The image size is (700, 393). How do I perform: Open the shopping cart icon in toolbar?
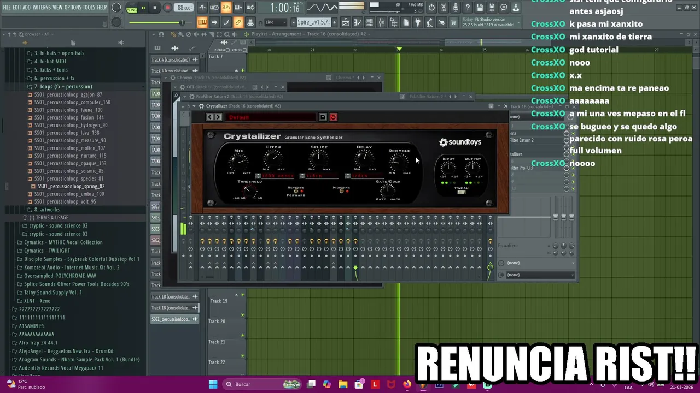coord(453,22)
